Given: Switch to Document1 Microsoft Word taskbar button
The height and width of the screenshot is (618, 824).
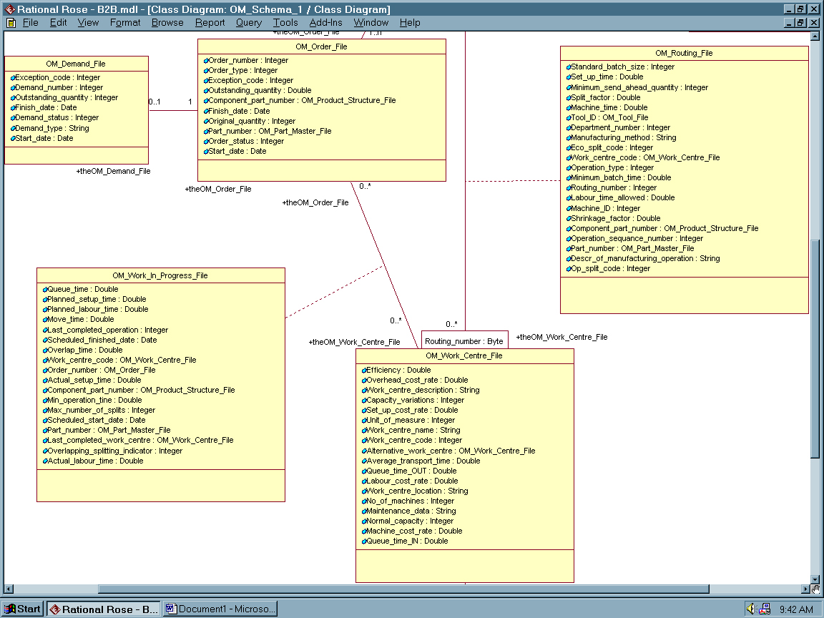Looking at the screenshot, I should click(220, 609).
